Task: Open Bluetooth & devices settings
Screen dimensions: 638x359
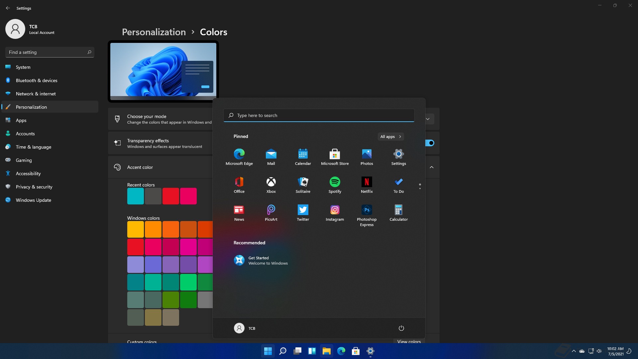Action: tap(50, 80)
